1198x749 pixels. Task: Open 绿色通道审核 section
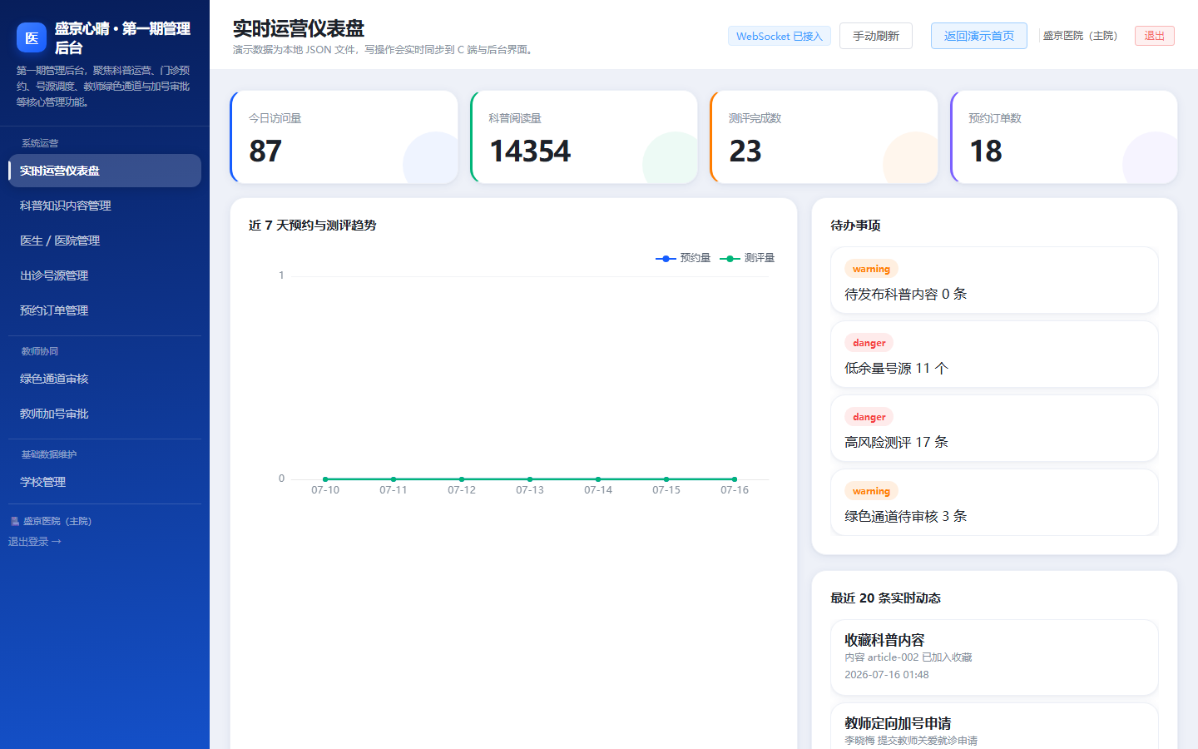(x=105, y=379)
